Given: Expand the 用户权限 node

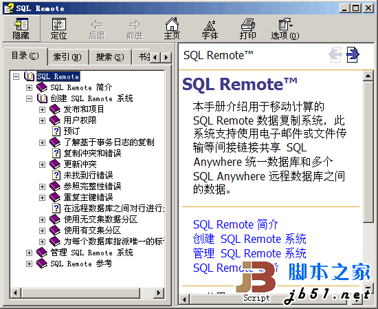Looking at the screenshot, I should (x=42, y=120).
